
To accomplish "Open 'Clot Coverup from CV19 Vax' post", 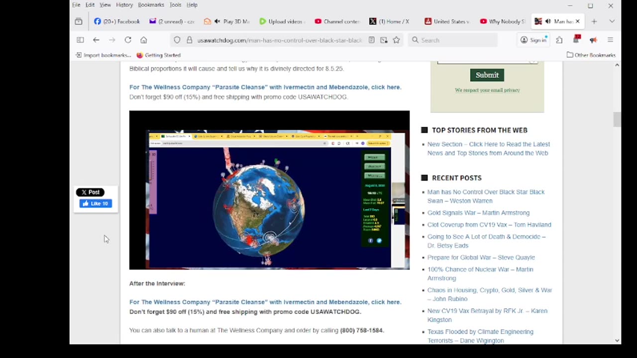I will pos(489,225).
